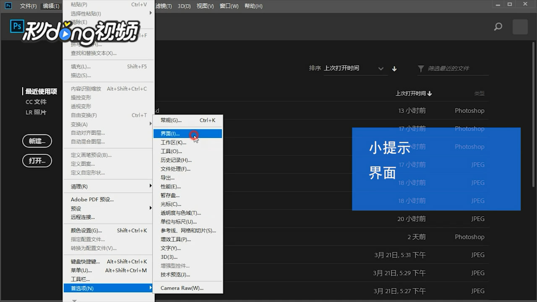Click the search magnifier icon
537x302 pixels.
498,27
